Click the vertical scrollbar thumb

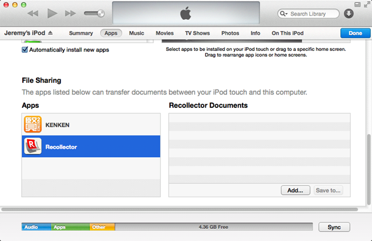pyautogui.click(x=368, y=170)
